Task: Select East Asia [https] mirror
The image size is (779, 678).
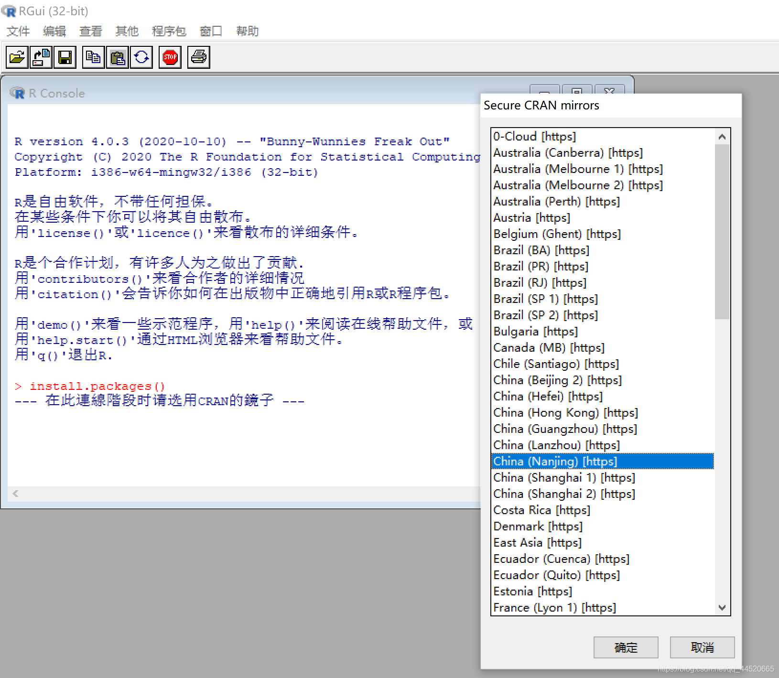Action: (x=602, y=542)
